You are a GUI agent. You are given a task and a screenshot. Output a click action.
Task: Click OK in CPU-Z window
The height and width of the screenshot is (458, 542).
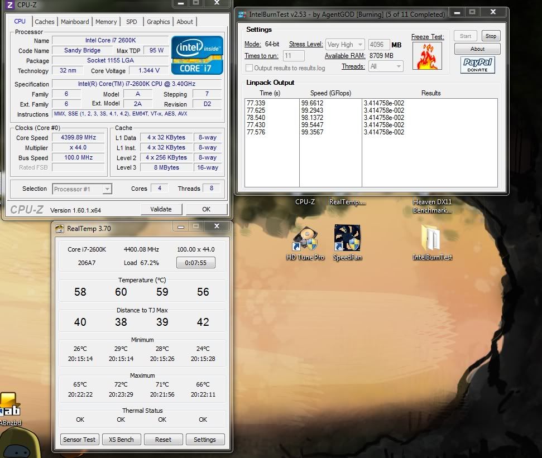[207, 209]
